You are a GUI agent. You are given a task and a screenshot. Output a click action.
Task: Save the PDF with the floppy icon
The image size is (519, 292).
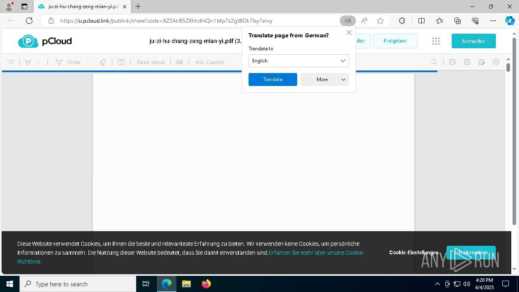click(467, 62)
